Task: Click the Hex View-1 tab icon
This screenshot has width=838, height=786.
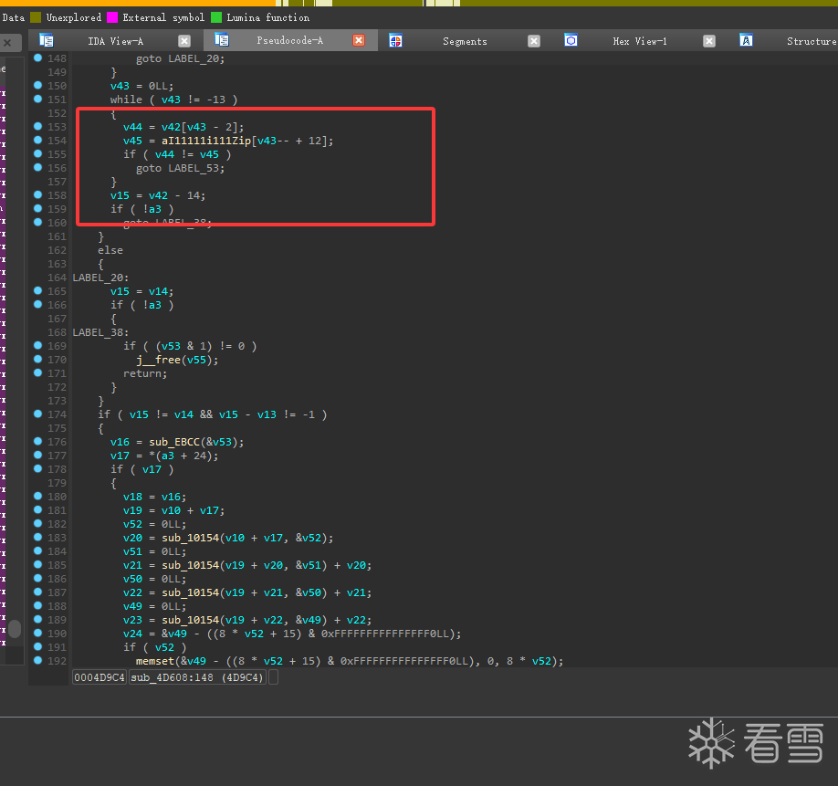Action: (x=571, y=40)
